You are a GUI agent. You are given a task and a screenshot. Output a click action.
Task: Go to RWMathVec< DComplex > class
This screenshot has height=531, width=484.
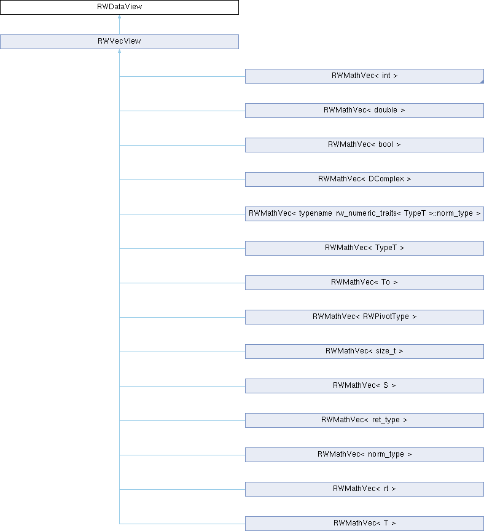click(364, 179)
